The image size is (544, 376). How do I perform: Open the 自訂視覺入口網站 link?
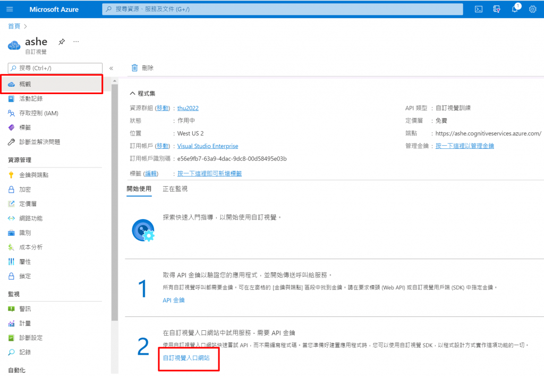pyautogui.click(x=186, y=358)
